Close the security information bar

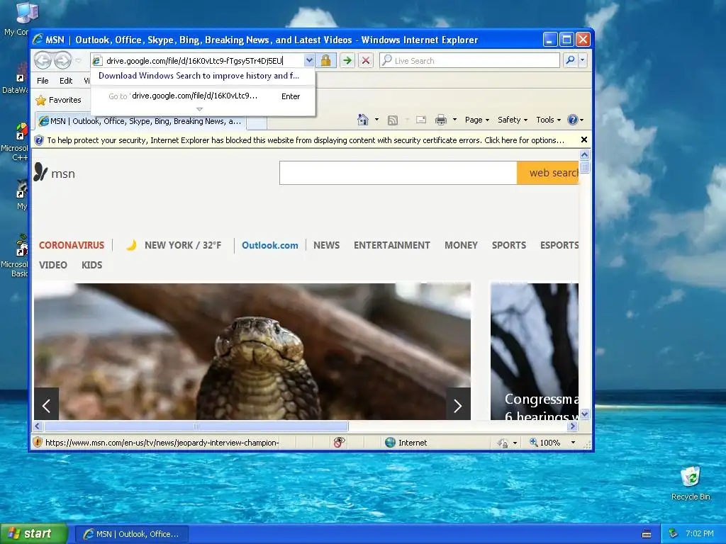[x=584, y=140]
